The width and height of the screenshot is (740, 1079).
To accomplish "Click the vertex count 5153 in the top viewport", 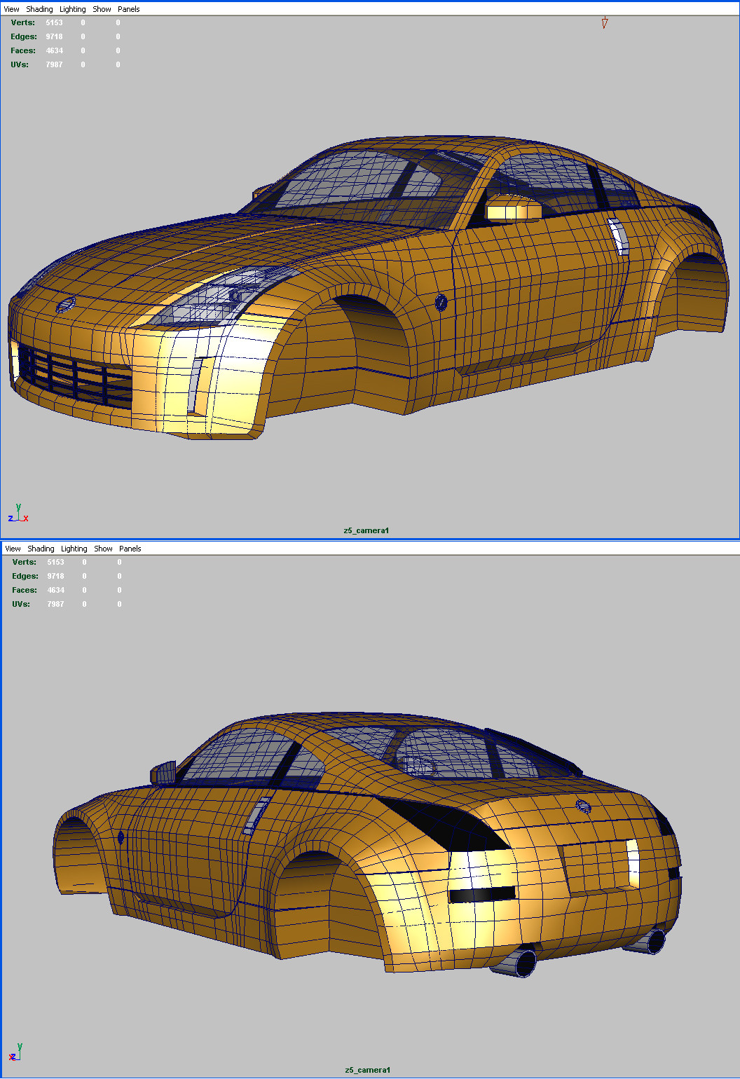I will 54,22.
